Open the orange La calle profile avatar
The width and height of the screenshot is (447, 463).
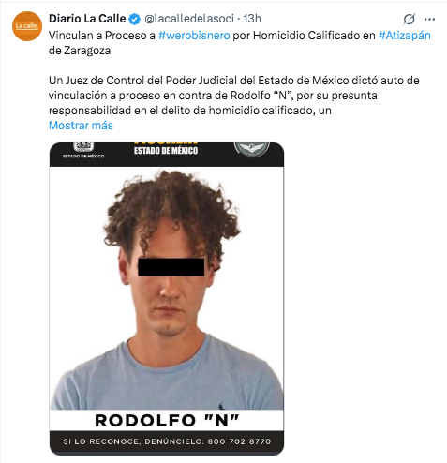click(x=27, y=26)
